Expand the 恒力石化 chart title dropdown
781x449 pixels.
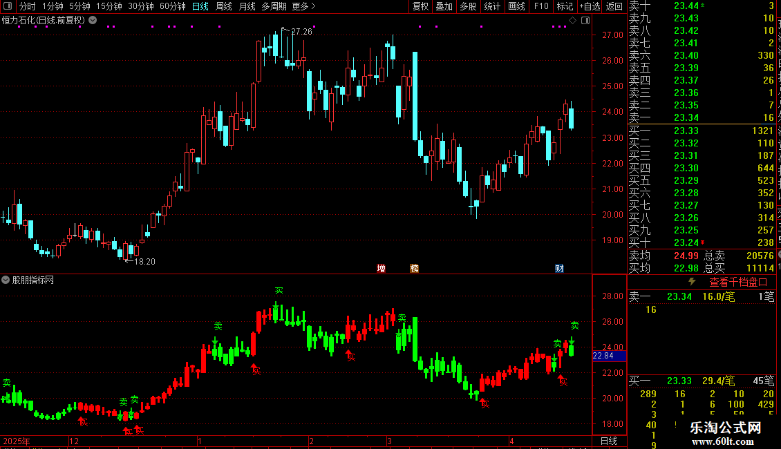tap(93, 21)
